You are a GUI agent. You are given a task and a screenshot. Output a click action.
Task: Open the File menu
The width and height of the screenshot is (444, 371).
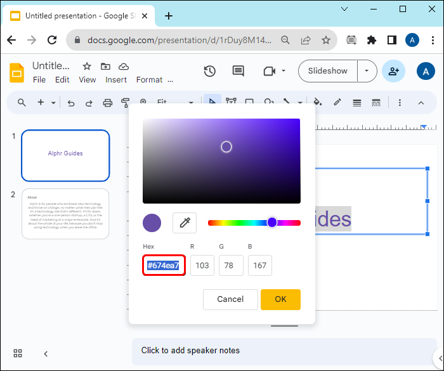pyautogui.click(x=39, y=80)
